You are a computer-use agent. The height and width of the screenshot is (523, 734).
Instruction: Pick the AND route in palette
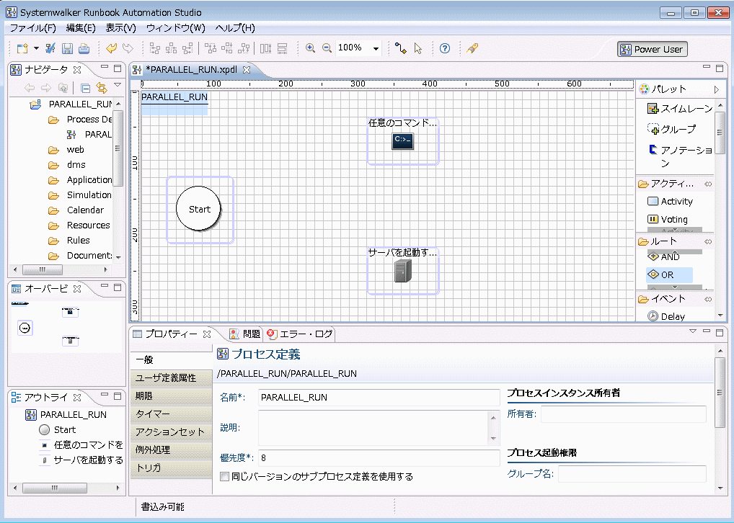(663, 256)
